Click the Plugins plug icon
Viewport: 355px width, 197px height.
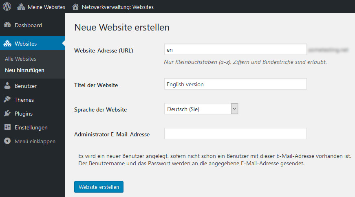tap(7, 113)
